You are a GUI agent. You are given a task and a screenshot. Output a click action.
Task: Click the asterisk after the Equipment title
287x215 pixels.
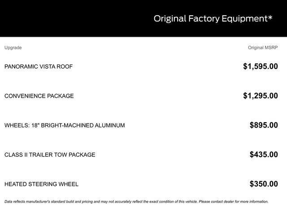(270, 17)
